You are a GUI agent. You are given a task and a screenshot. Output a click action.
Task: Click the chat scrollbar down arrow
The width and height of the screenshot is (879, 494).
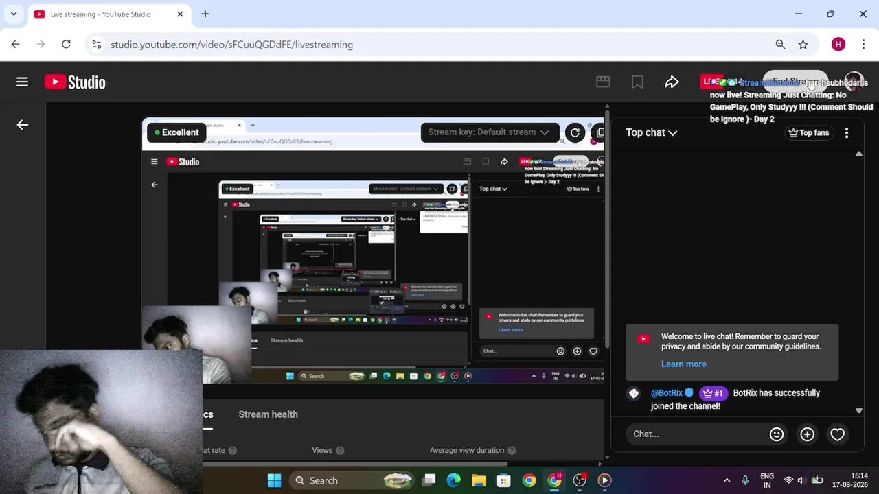(x=858, y=411)
